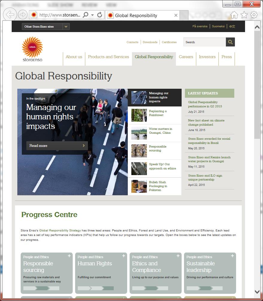Screen dimensions: 263x301
Task: Click the browser Forward arrow button
Action: pos(23,15)
